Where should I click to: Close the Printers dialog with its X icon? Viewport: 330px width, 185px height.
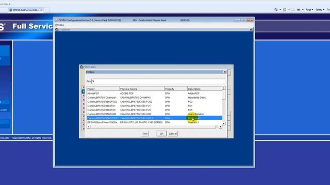225,72
